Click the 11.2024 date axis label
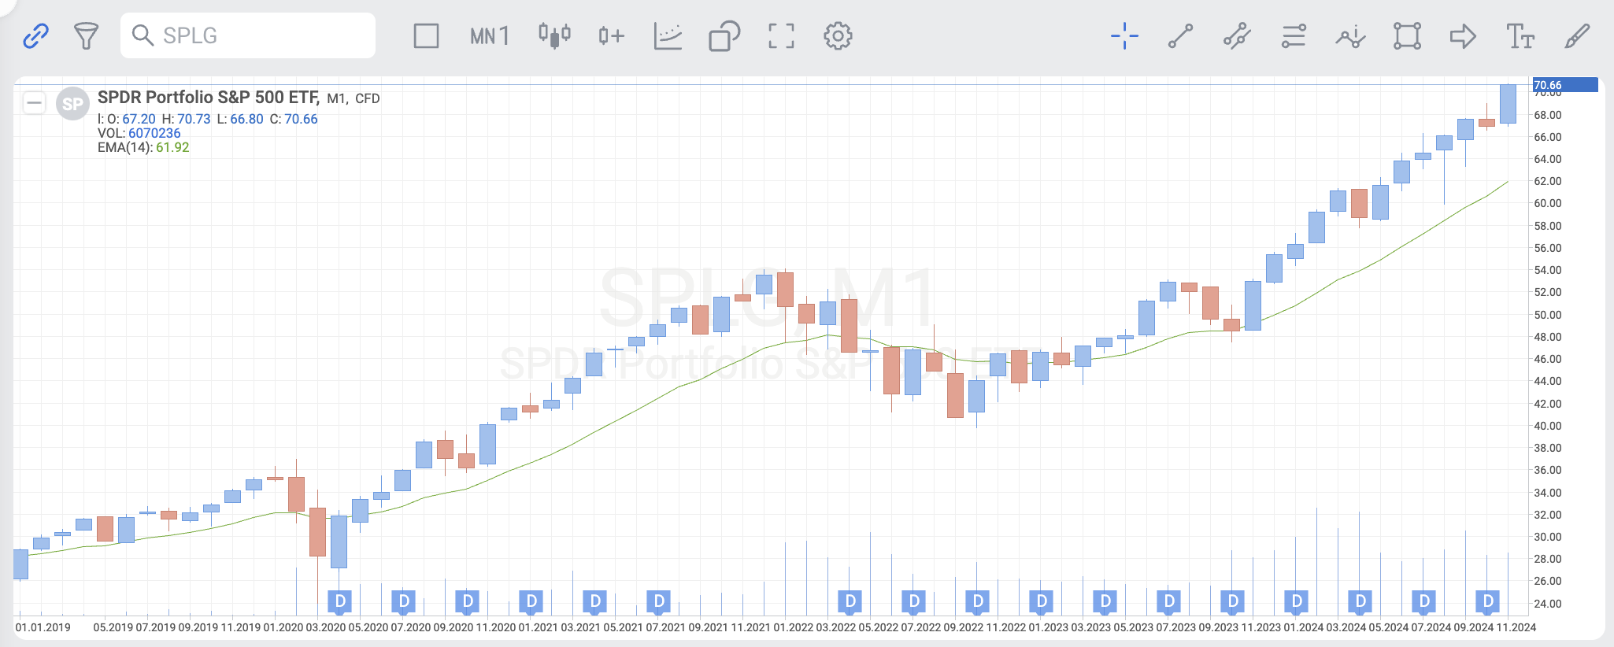The image size is (1614, 647). point(1516,628)
